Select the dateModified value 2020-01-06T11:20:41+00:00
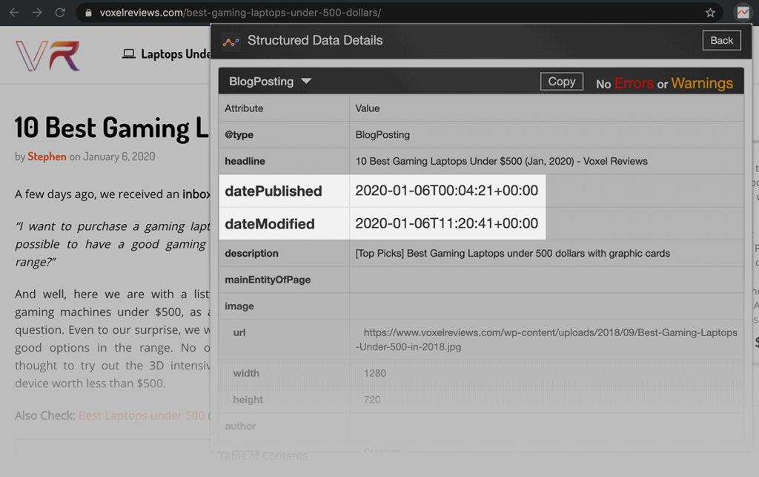The image size is (759, 477). tap(446, 224)
